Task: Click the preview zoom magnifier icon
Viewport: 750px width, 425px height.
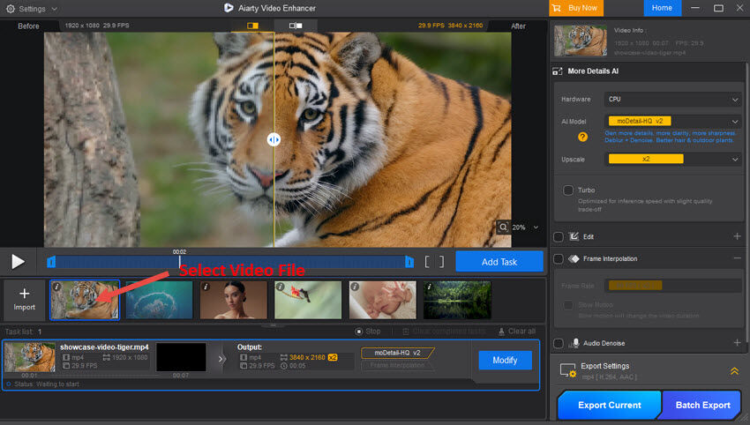Action: pos(504,227)
